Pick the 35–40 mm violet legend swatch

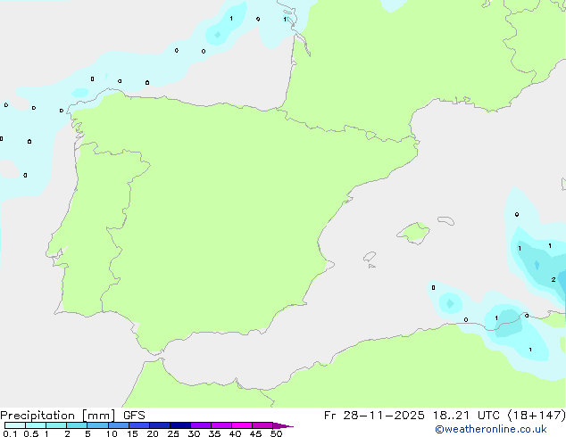pos(221,425)
